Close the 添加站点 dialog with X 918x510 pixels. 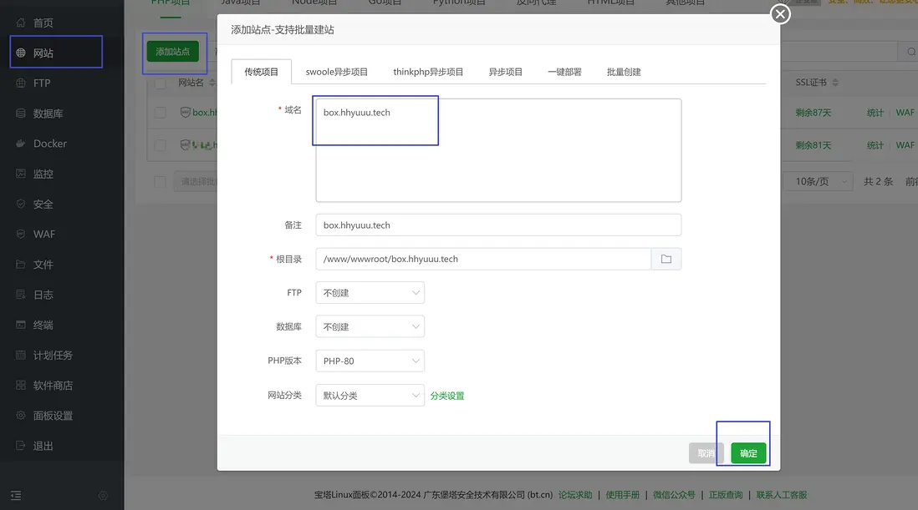(x=780, y=14)
